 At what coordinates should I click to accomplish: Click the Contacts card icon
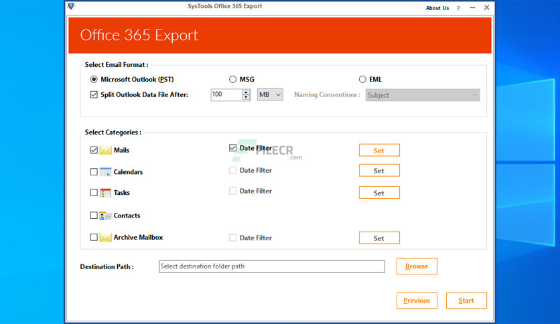(x=105, y=216)
